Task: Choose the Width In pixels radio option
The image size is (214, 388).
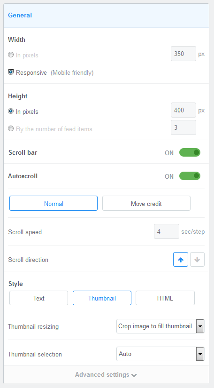Action: pos(11,55)
